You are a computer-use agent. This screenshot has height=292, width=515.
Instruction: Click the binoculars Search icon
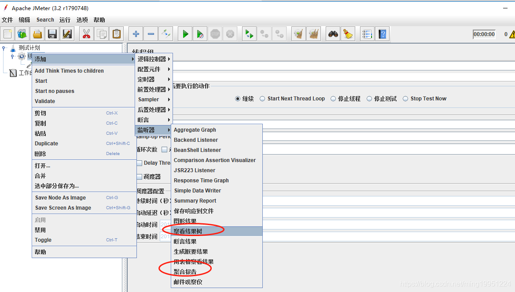(x=333, y=34)
